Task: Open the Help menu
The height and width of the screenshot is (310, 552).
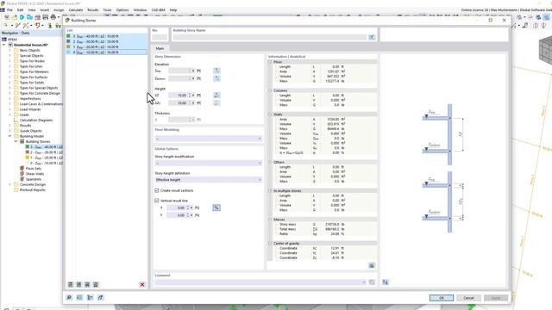Action: pos(173,9)
